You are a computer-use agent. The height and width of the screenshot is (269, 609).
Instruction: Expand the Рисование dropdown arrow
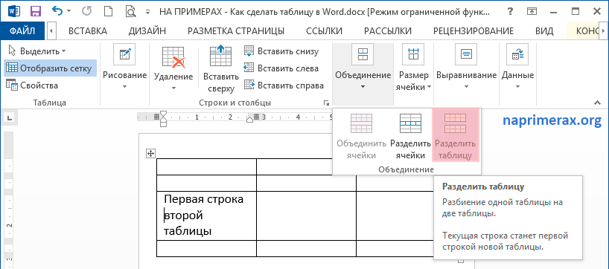(x=124, y=87)
